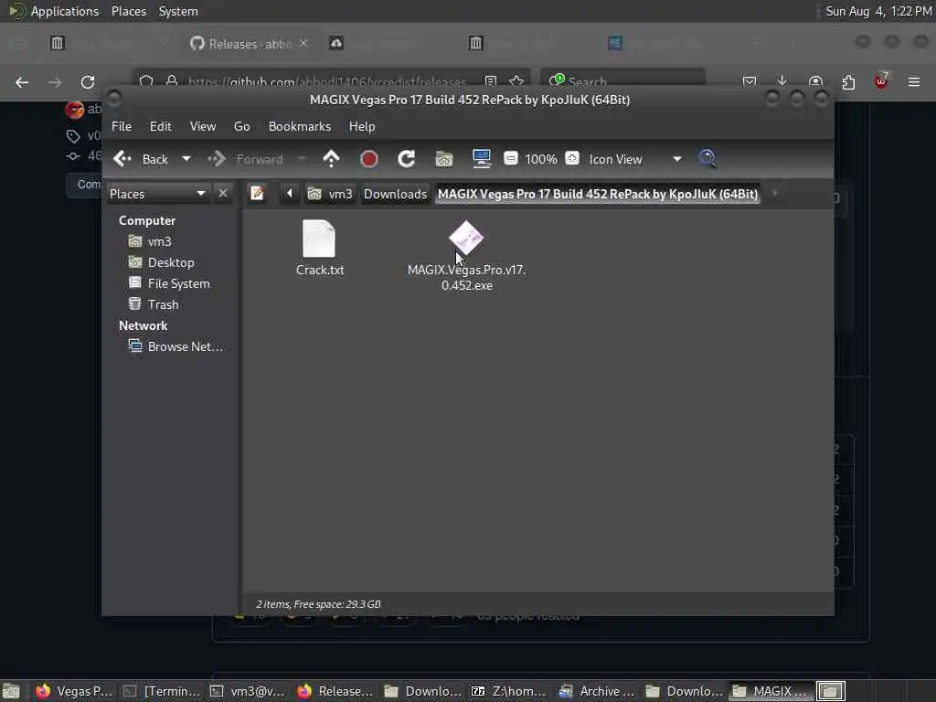
Task: Open File System in the sidebar
Action: 169,283
